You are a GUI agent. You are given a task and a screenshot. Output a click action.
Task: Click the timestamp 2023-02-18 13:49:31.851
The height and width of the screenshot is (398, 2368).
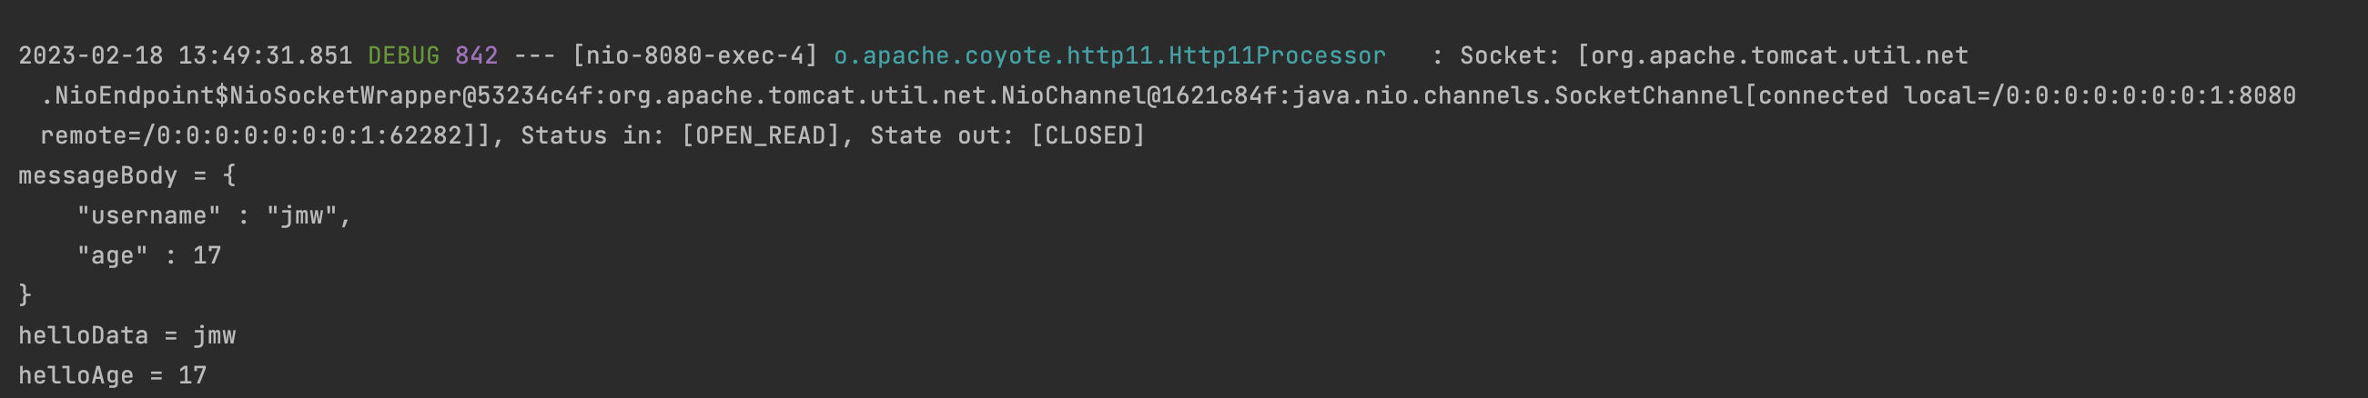pyautogui.click(x=185, y=56)
